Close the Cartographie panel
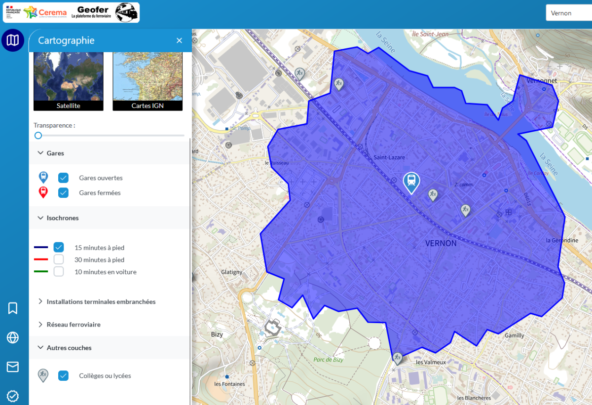 (179, 40)
